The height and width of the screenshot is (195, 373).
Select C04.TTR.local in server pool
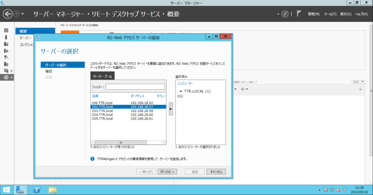[x=102, y=114]
